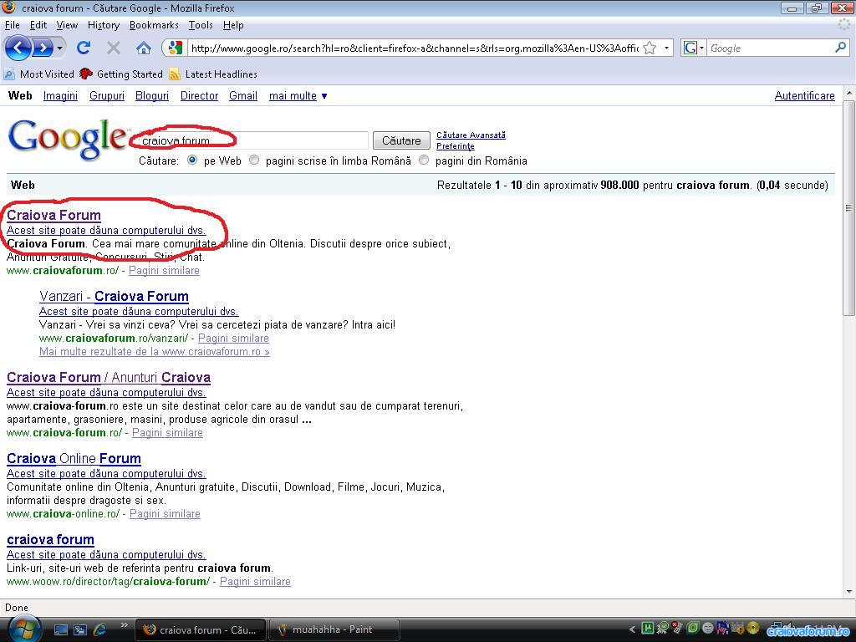The width and height of the screenshot is (856, 642).
Task: Open the Tools menu
Action: 201,25
